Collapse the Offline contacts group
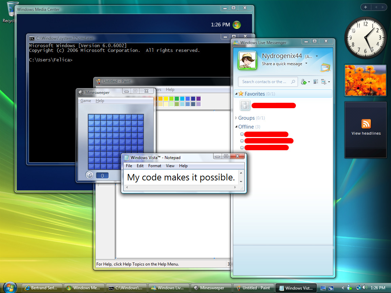Viewport: 391px width, 293px height. tap(236, 127)
